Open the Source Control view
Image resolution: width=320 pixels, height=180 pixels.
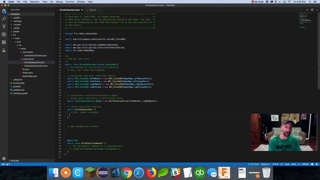[4, 26]
